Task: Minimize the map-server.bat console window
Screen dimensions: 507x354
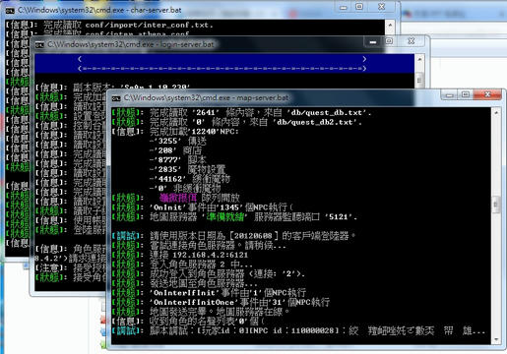Action: (449, 95)
